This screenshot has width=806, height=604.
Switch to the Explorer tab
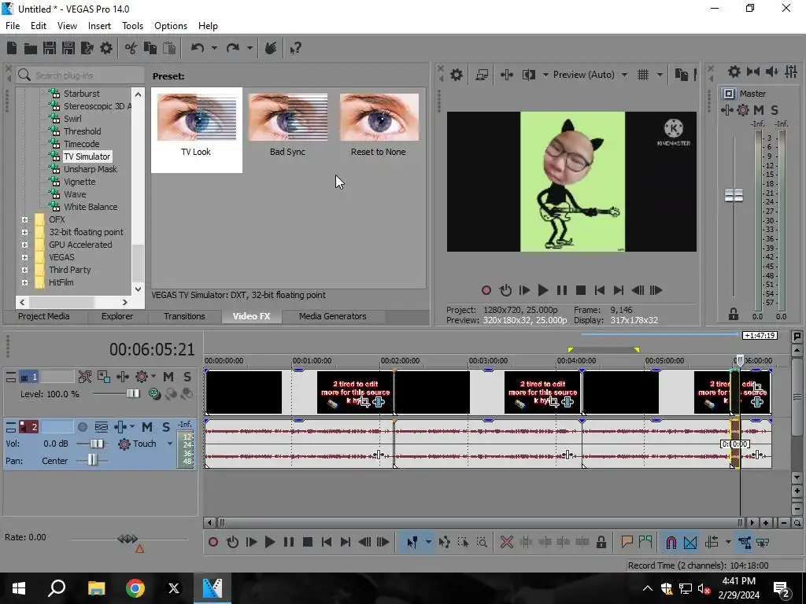click(116, 316)
